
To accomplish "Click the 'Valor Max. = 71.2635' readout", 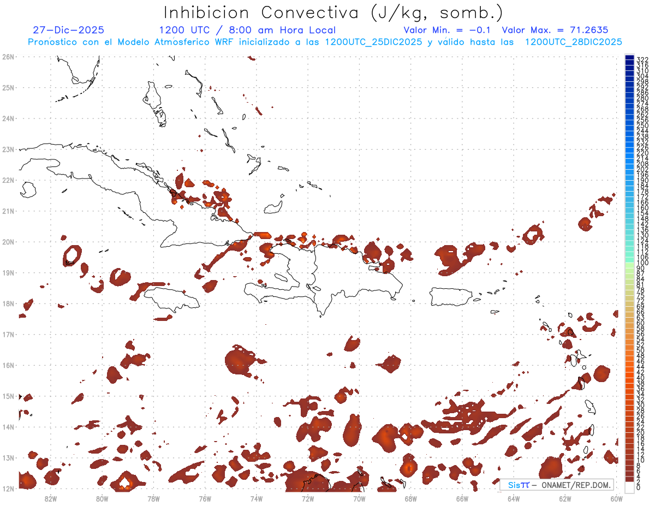I will pos(555,30).
